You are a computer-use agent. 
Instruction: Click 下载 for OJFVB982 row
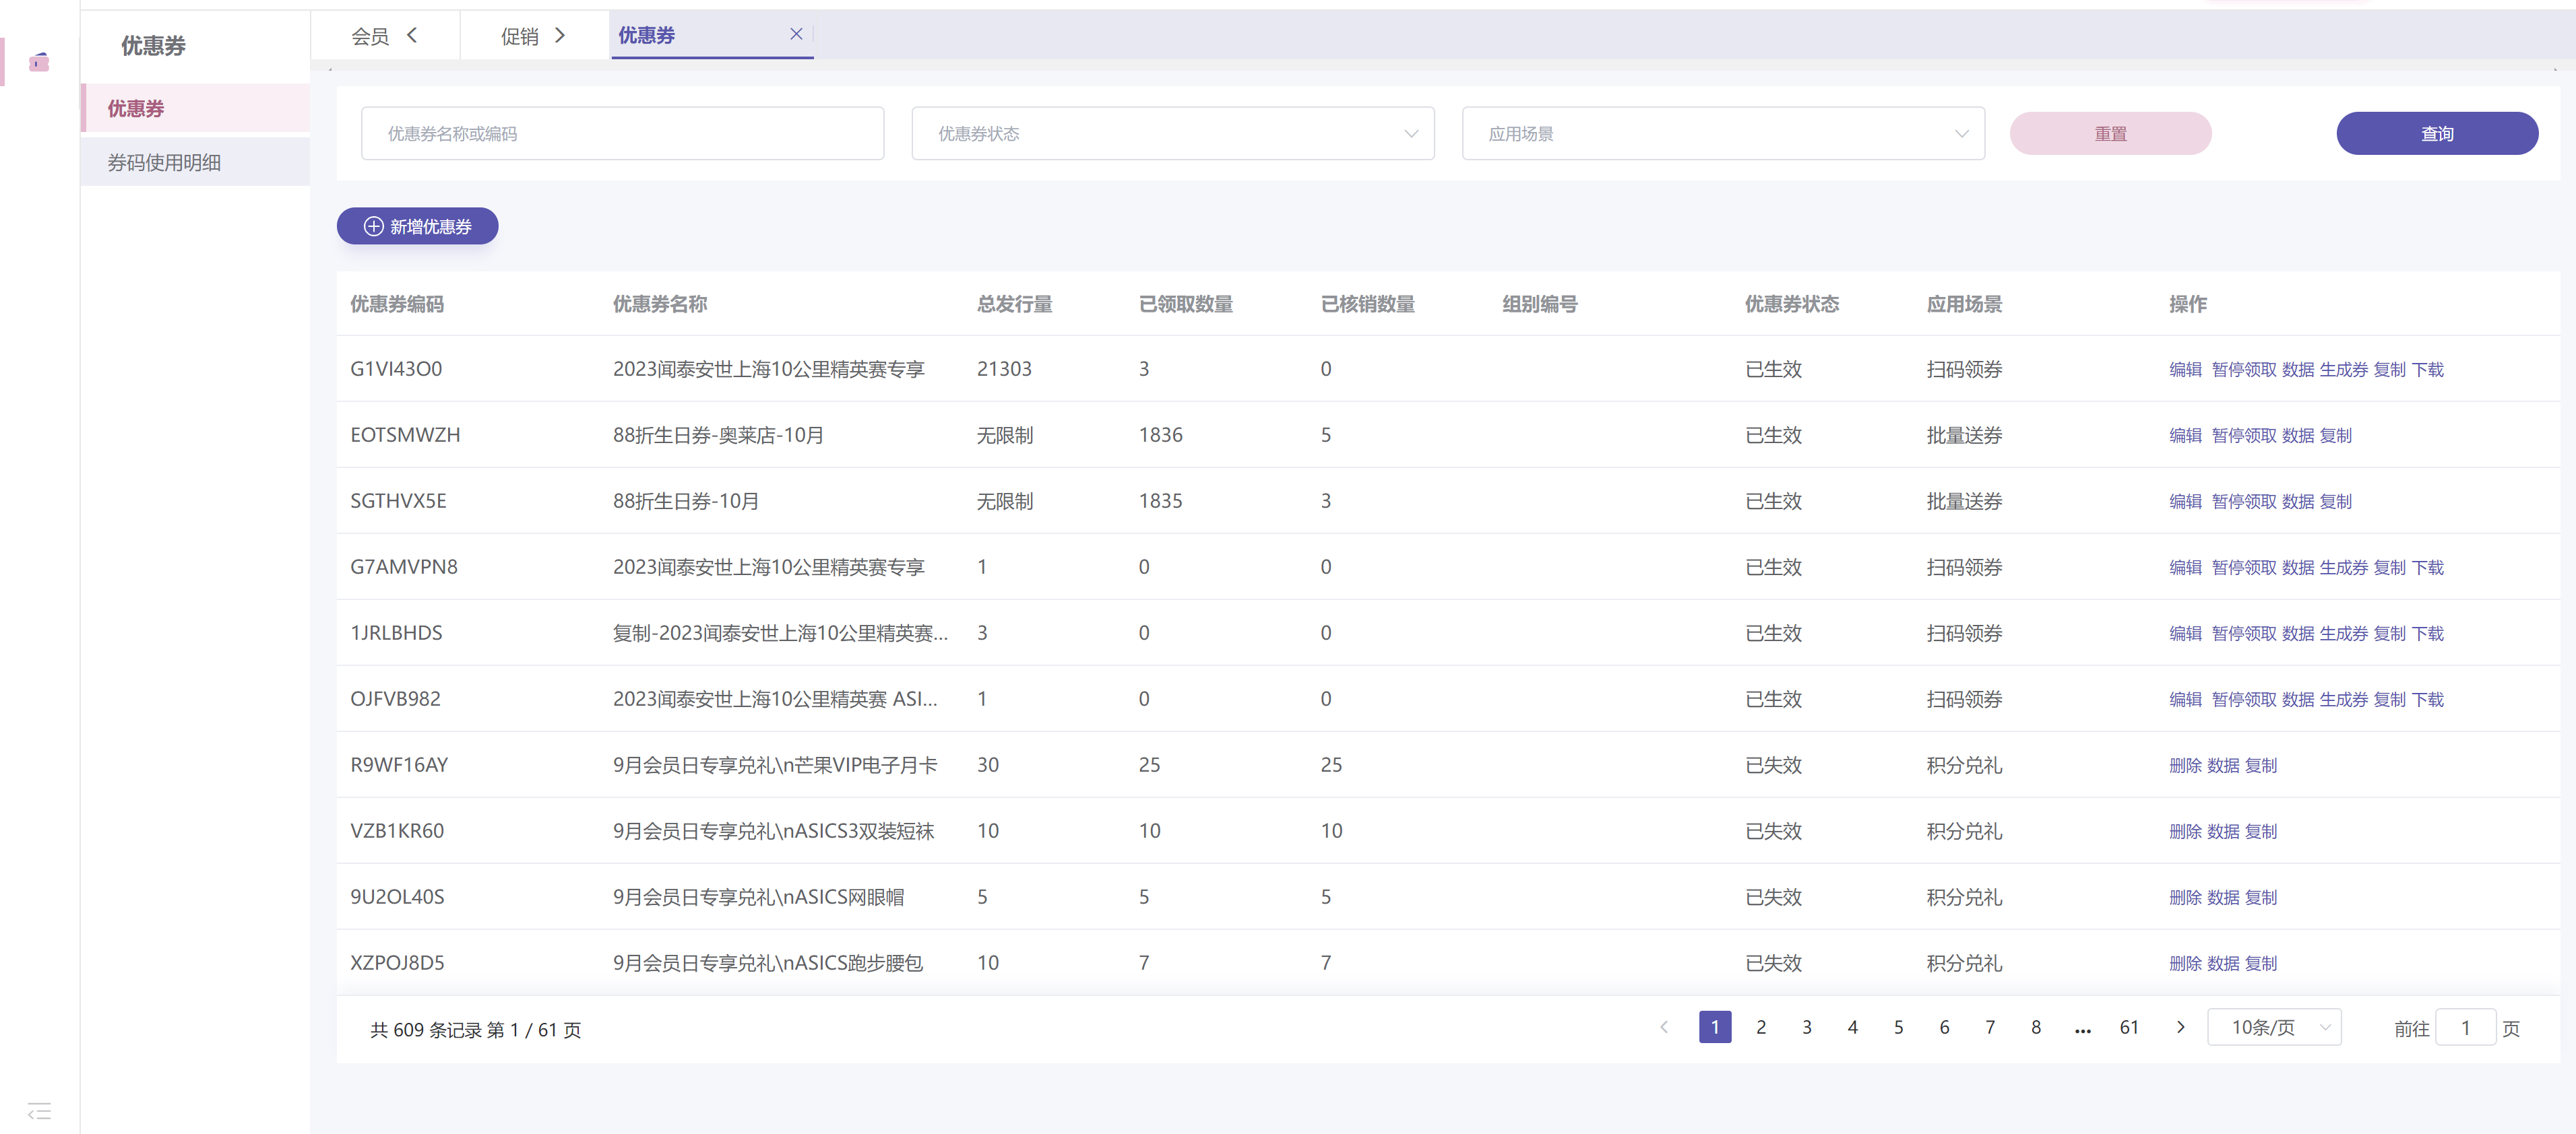pos(2428,700)
